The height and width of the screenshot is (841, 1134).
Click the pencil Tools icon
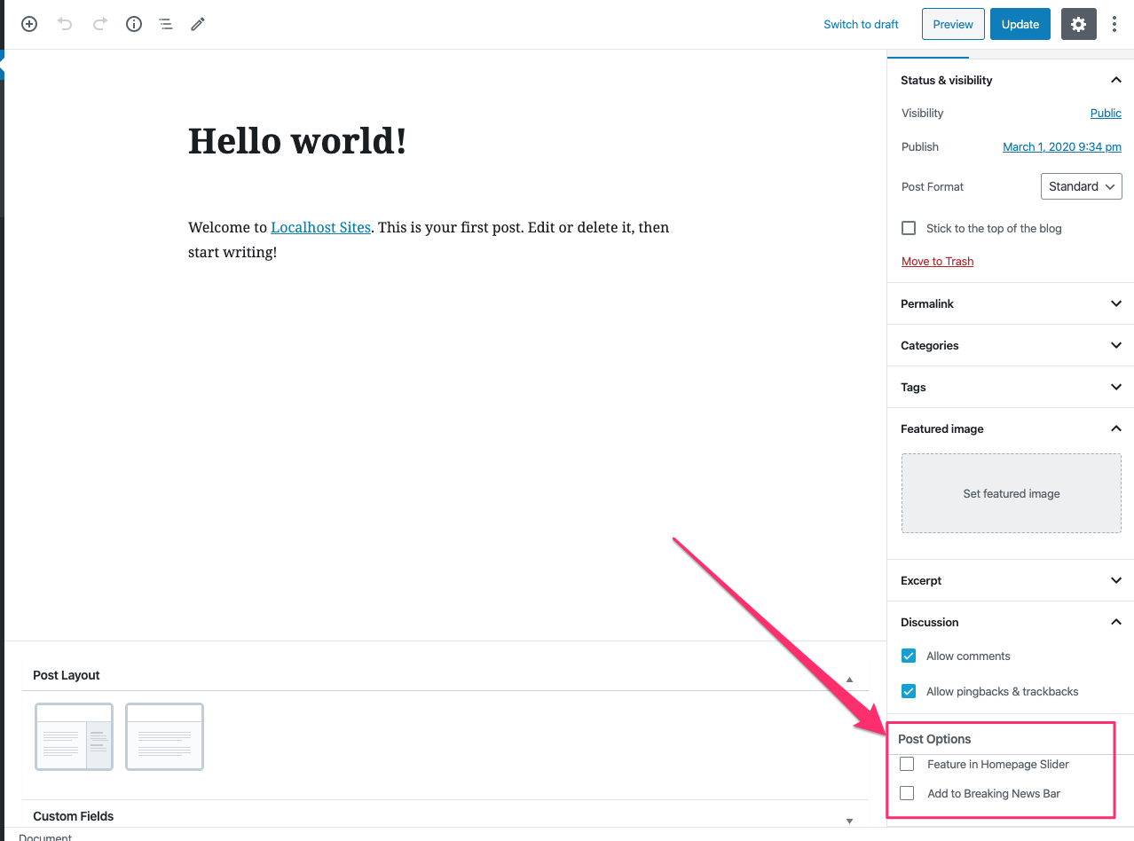[x=198, y=24]
